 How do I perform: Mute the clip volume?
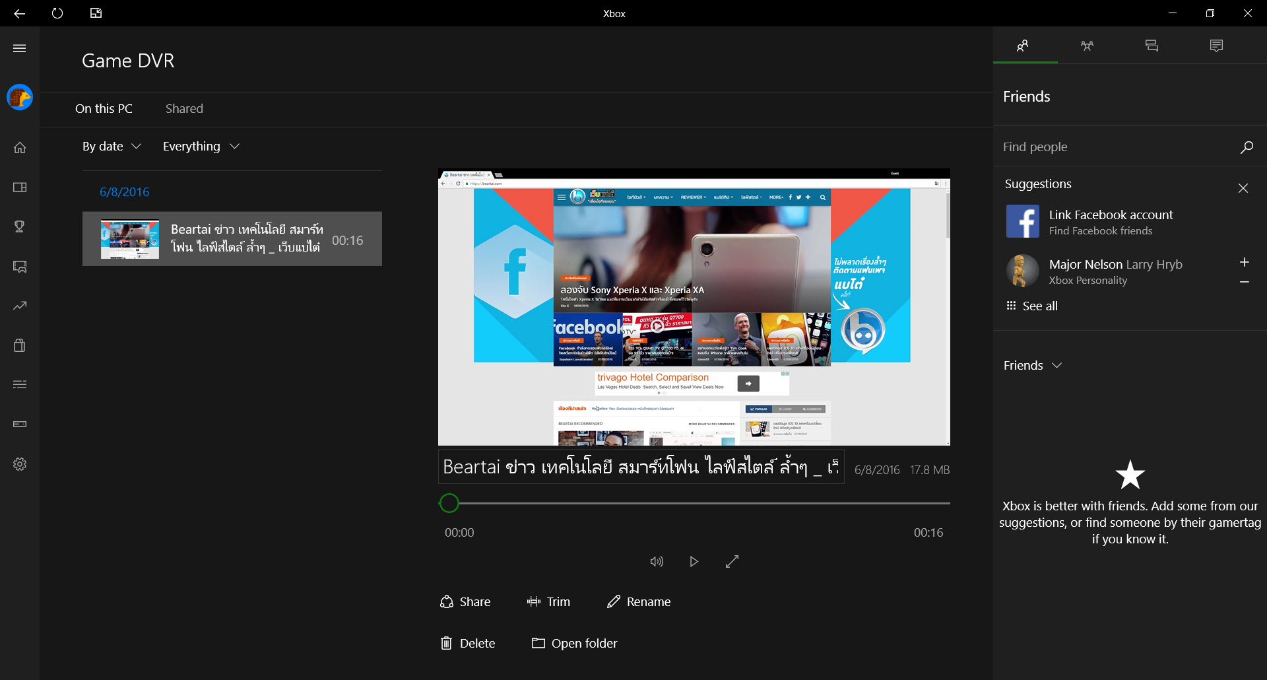[657, 561]
